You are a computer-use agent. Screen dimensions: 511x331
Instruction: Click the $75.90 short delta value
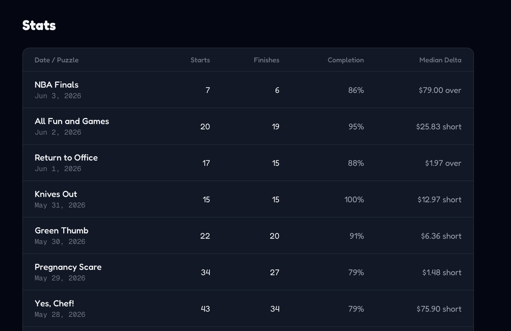point(439,309)
